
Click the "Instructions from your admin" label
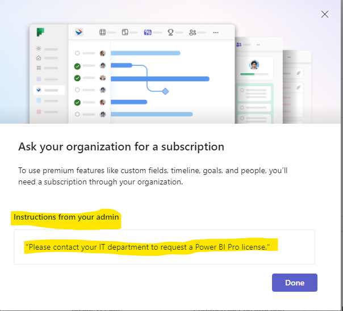pos(66,217)
